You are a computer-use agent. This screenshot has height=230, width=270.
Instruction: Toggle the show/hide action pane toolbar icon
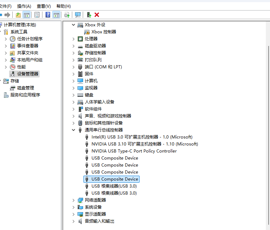[x=56, y=15]
